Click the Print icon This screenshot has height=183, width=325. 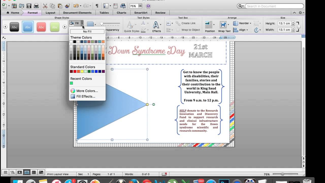coord(36,6)
